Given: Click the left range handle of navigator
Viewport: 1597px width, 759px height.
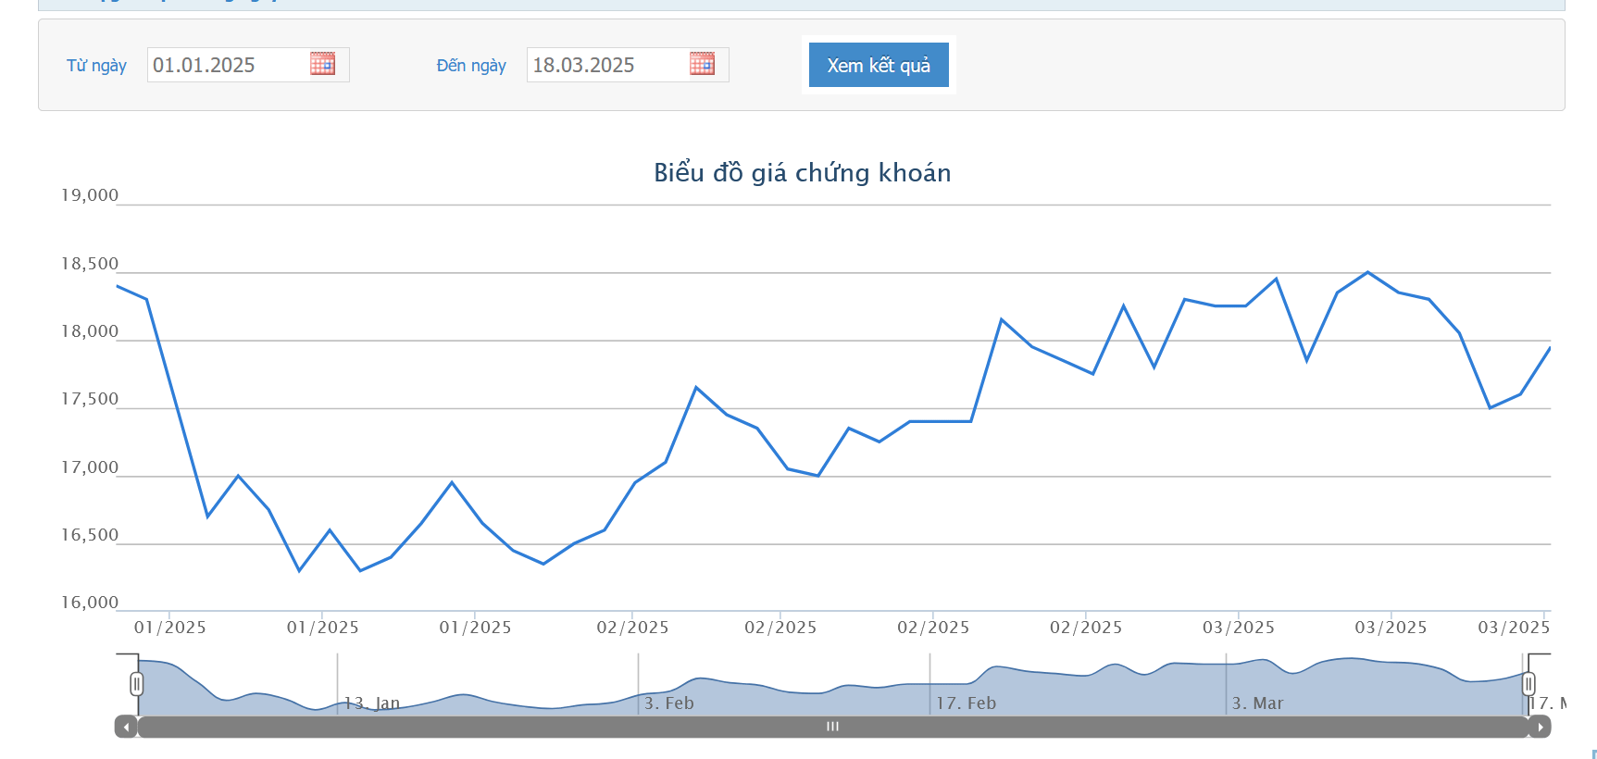Looking at the screenshot, I should click(137, 684).
